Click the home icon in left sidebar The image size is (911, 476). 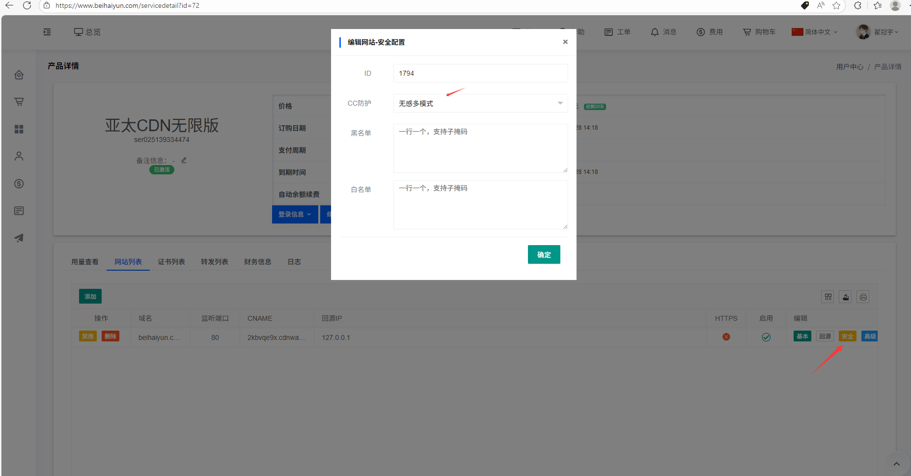point(19,75)
